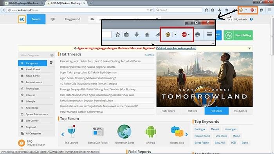Toggle the eye icon in Filter Categories

coord(52,55)
